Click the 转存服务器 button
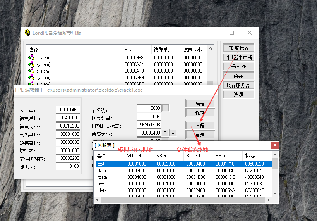 point(238,85)
